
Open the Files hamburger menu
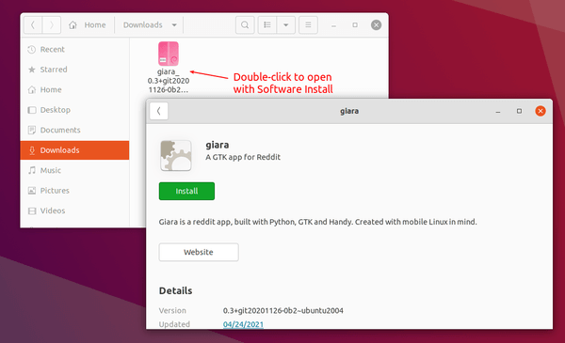(308, 24)
